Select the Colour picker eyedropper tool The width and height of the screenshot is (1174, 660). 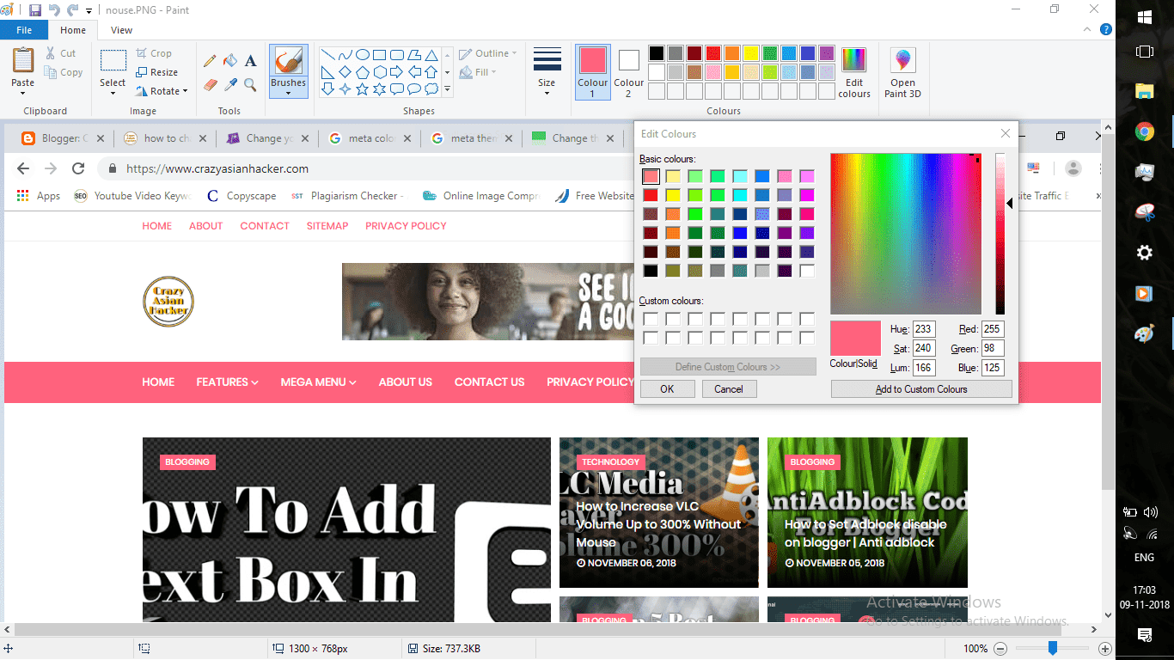230,84
